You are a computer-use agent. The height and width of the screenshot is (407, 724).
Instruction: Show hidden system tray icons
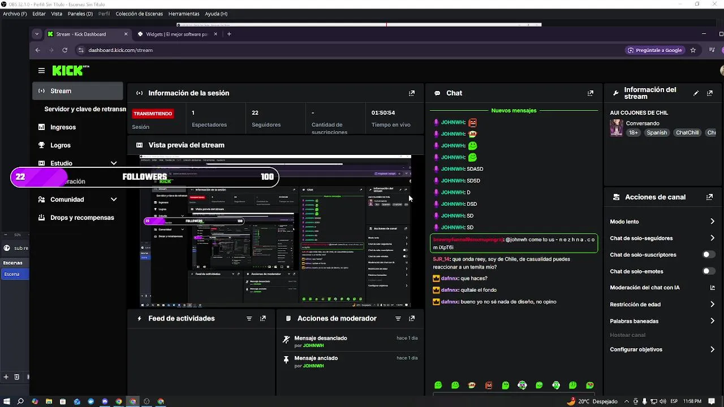626,401
